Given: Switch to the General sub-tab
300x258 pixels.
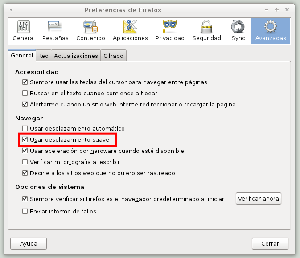Looking at the screenshot, I should (x=22, y=55).
